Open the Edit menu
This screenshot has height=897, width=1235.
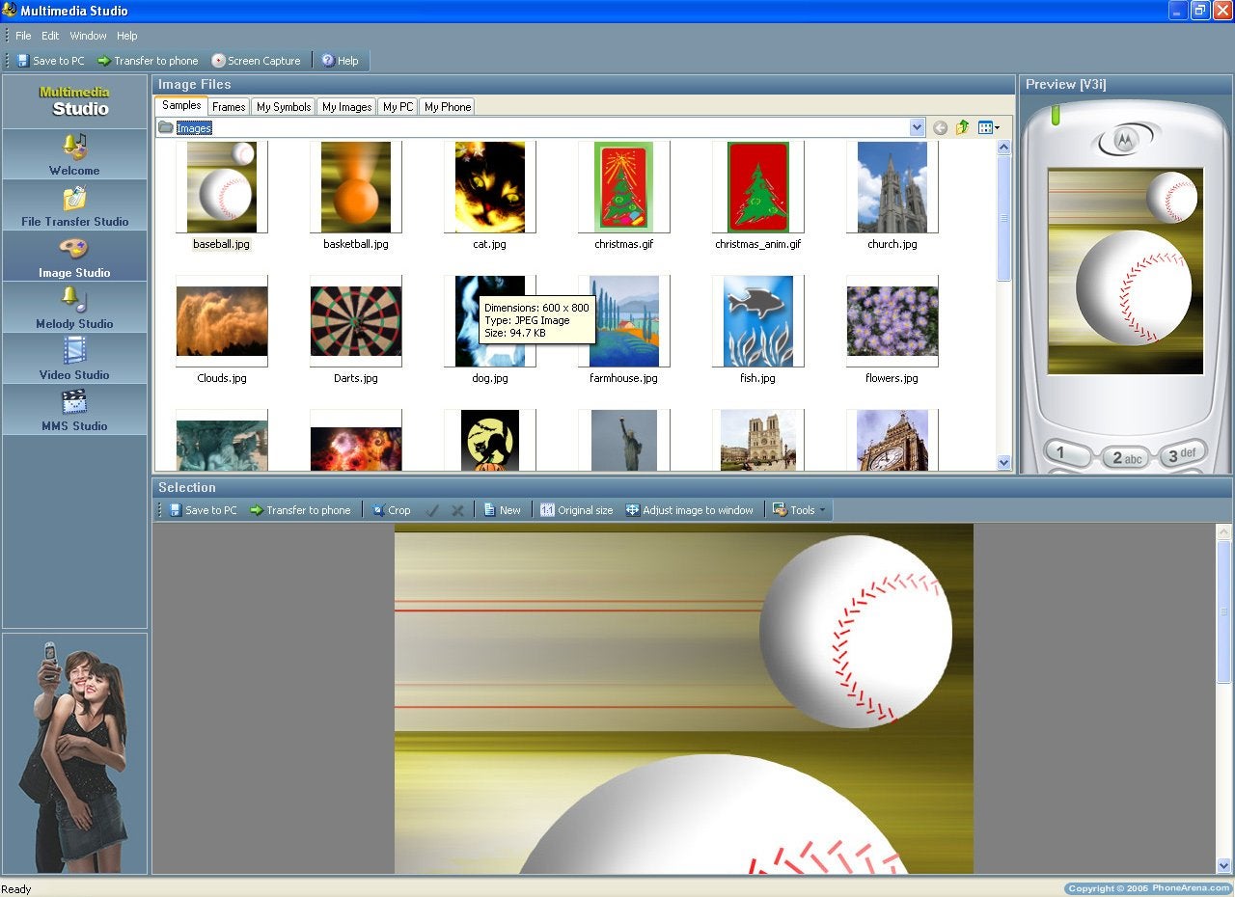point(50,36)
